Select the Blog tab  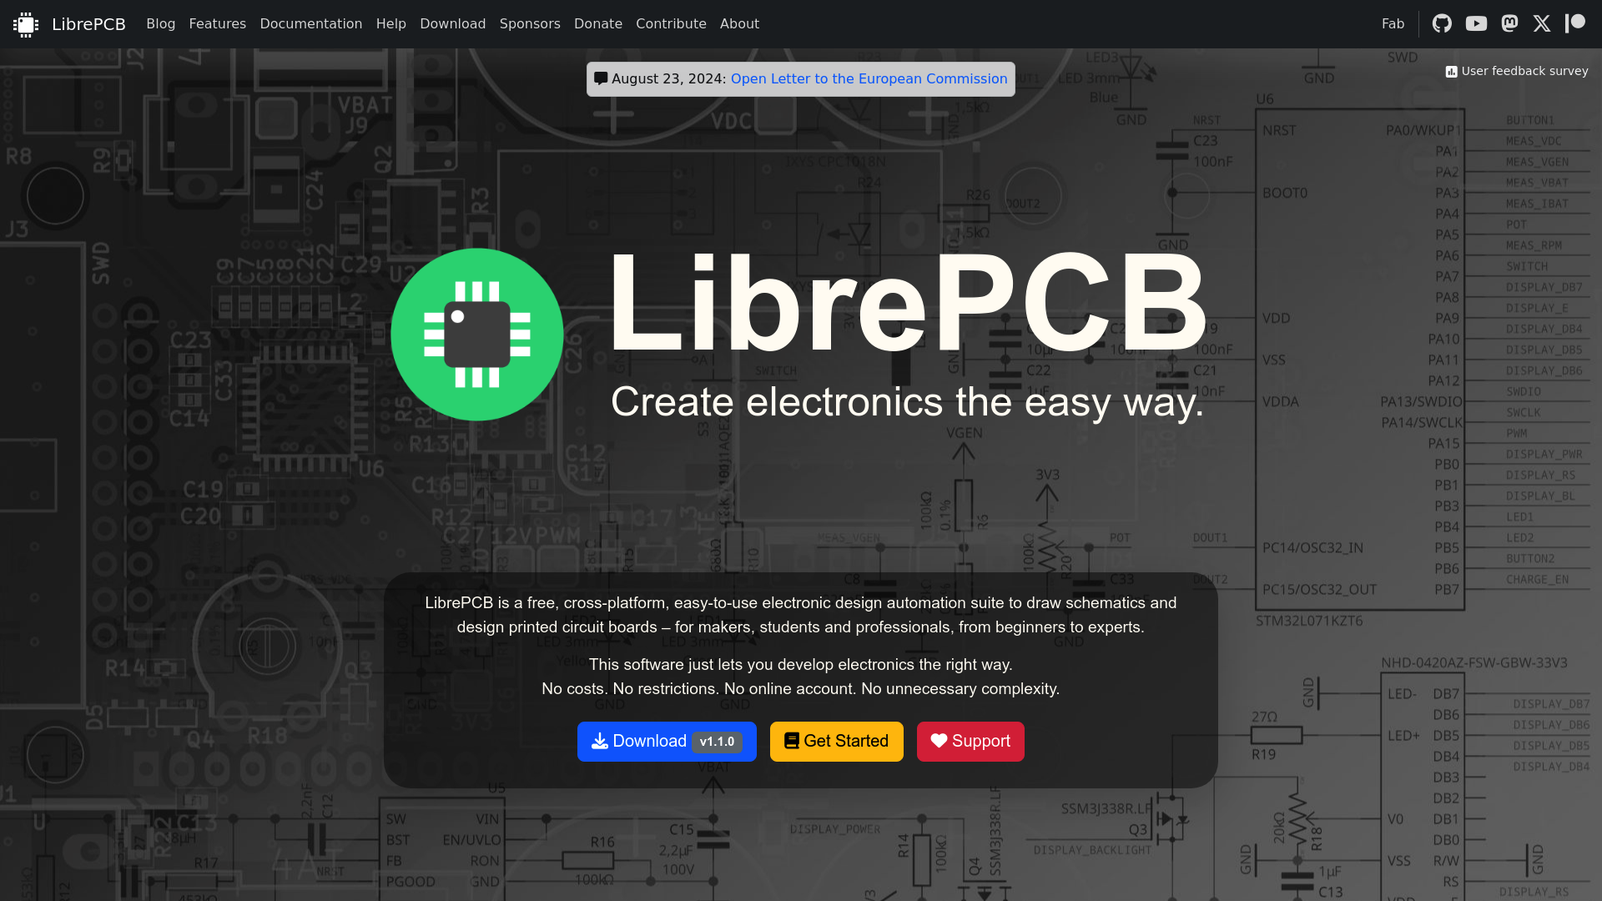click(x=159, y=24)
